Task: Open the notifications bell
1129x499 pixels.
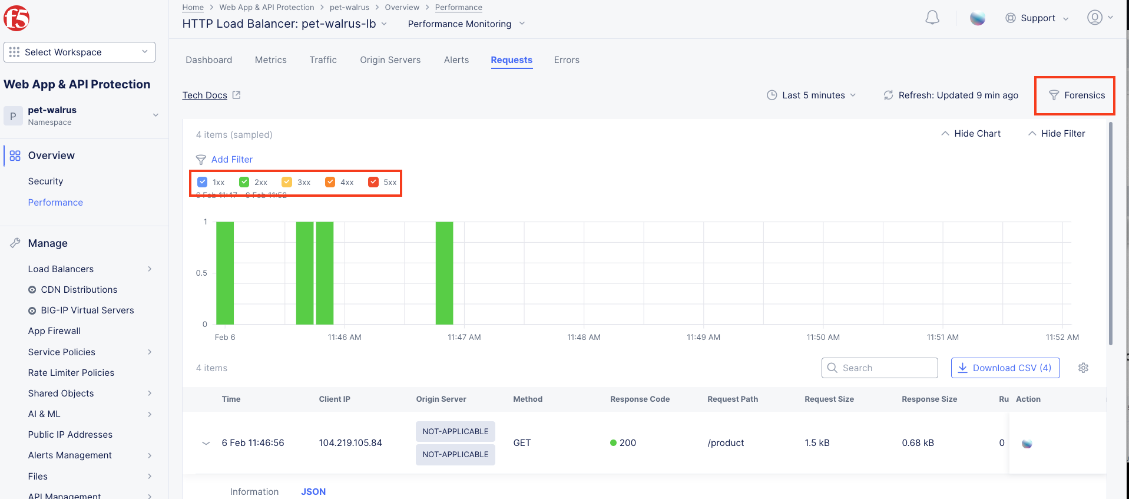Action: [932, 18]
